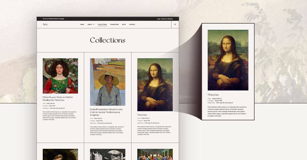Open the EXHIBITIONS menu item
307x160 pixels.
point(114,24)
